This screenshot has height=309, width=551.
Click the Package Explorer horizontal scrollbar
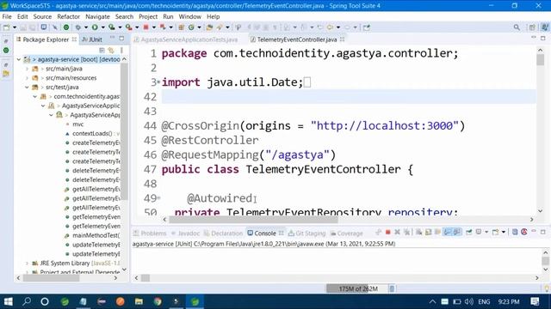click(x=51, y=278)
